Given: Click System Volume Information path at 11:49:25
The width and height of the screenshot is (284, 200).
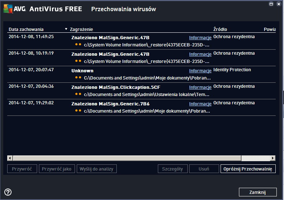Looking at the screenshot, I should [147, 45].
